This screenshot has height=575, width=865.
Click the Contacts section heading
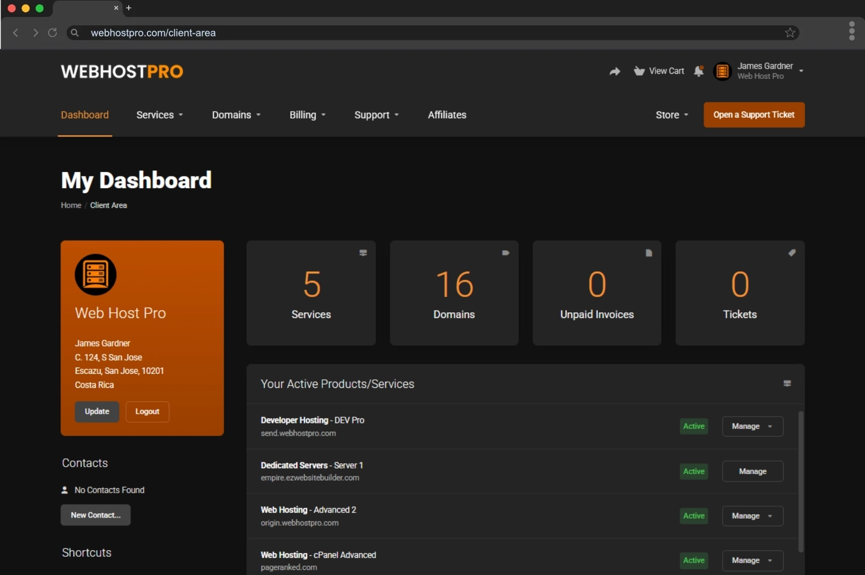point(85,463)
